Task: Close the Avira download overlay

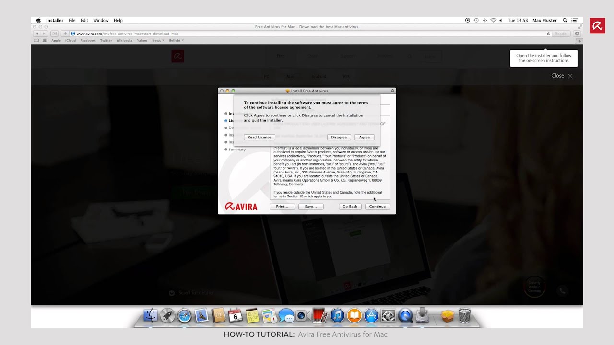Action: pyautogui.click(x=562, y=76)
